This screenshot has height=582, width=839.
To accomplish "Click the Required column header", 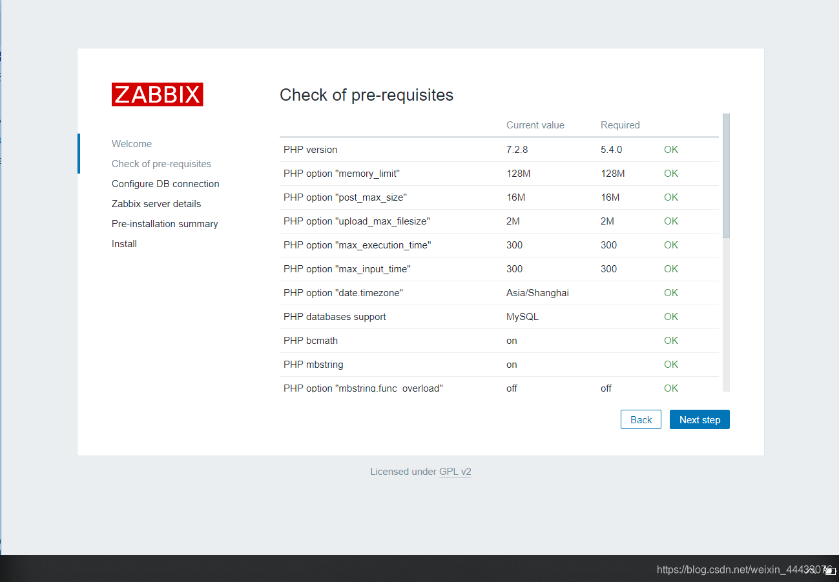I will (620, 125).
